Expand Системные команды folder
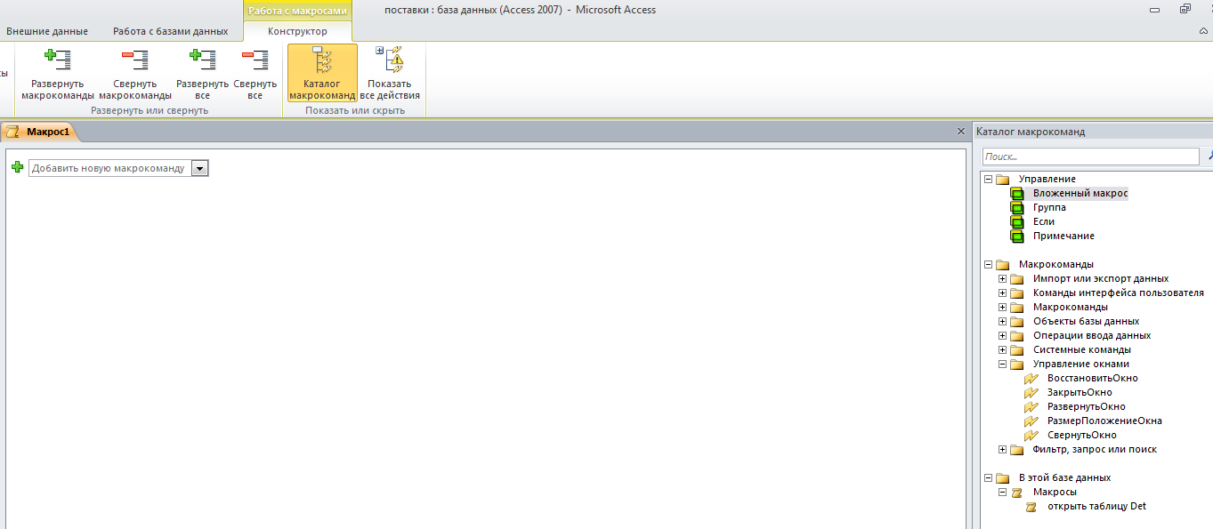This screenshot has width=1213, height=529. [x=1003, y=349]
